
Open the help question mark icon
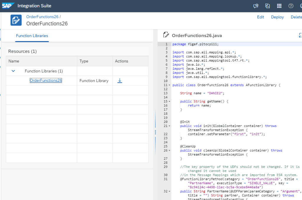click(x=291, y=6)
